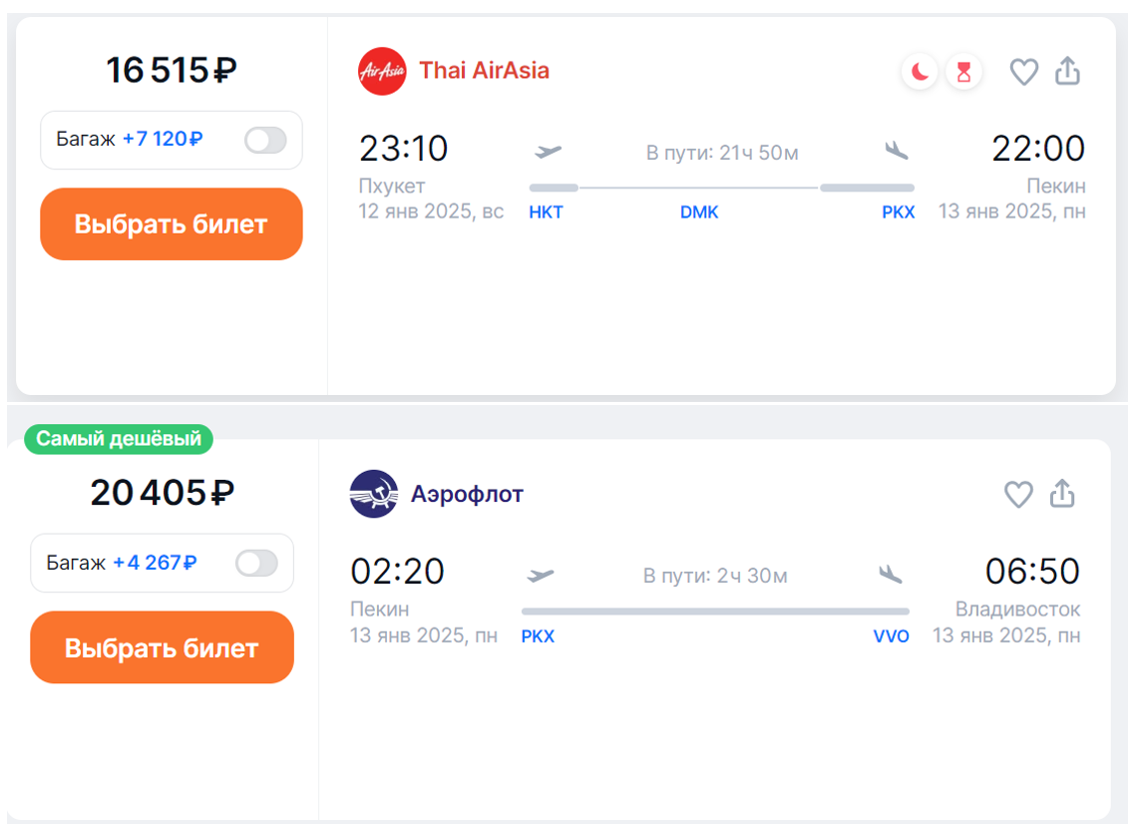Click the takeoff plane icon on Пхукет flight
Image resolution: width=1134 pixels, height=827 pixels.
coord(549,152)
